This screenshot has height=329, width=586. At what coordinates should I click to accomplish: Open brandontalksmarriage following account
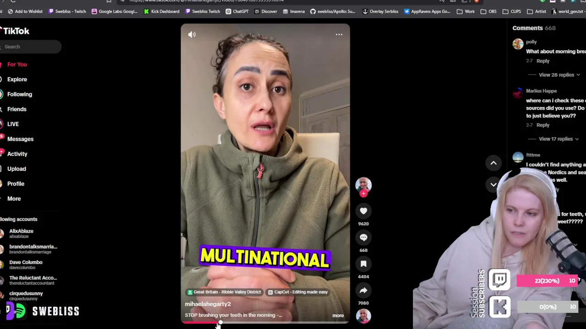click(x=29, y=249)
